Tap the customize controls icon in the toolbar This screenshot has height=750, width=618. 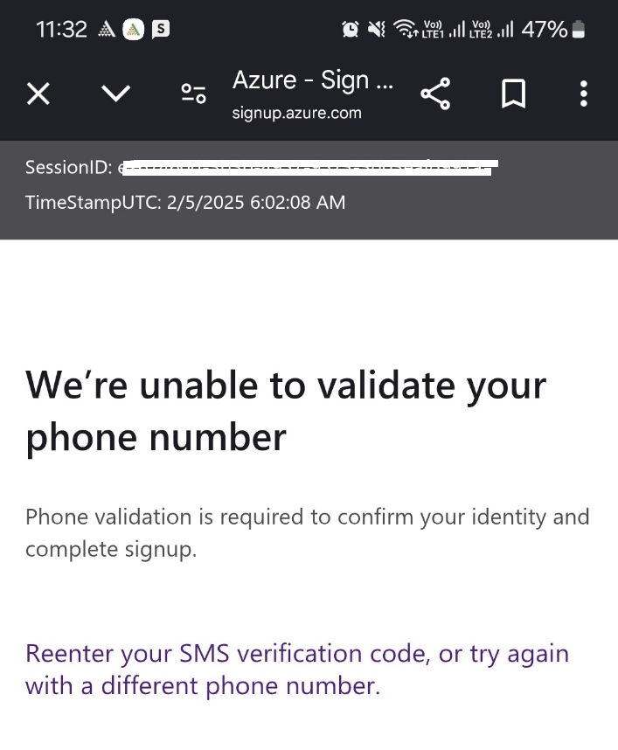point(193,92)
